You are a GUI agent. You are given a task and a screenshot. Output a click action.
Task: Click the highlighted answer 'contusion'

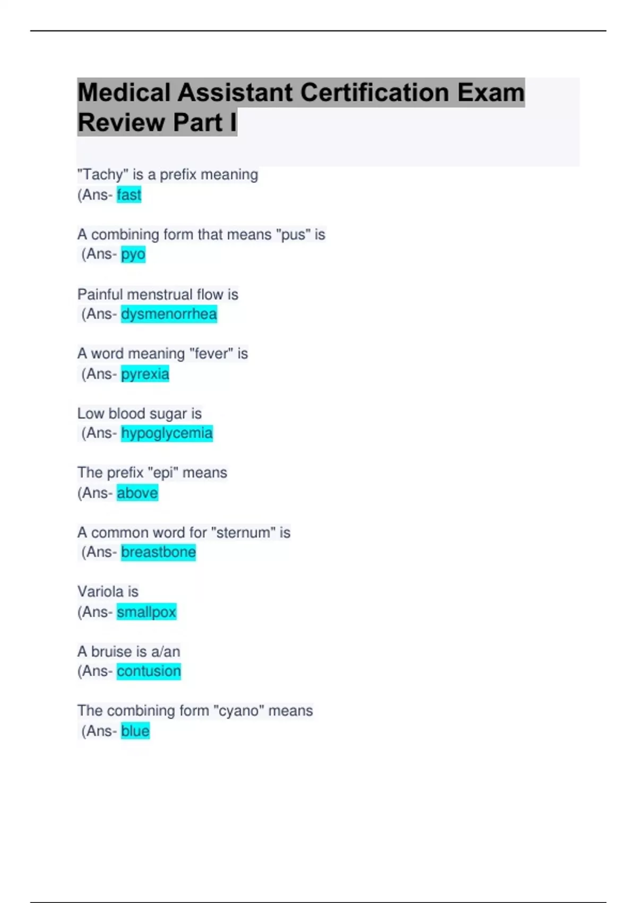pos(149,671)
